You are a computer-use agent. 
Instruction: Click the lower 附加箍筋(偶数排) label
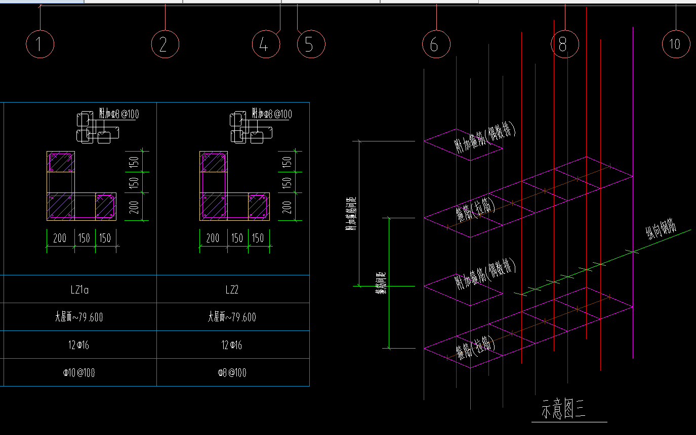(485, 274)
